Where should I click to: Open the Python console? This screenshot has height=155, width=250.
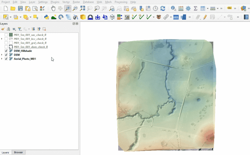tap(46, 17)
